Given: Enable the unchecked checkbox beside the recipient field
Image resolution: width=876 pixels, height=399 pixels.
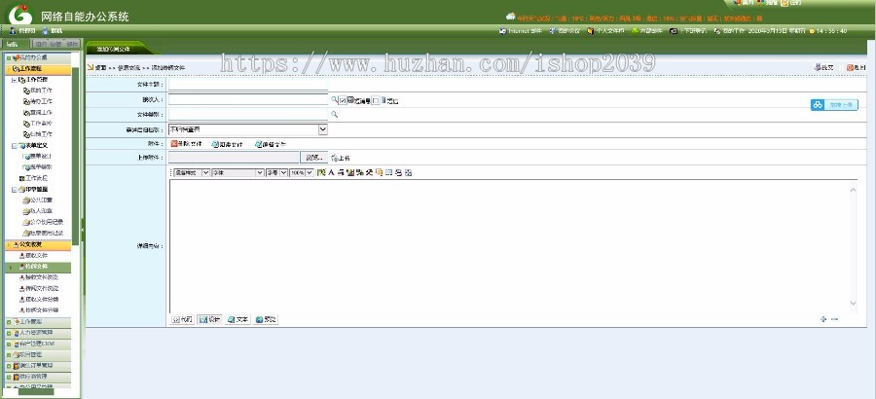Looking at the screenshot, I should tap(377, 100).
